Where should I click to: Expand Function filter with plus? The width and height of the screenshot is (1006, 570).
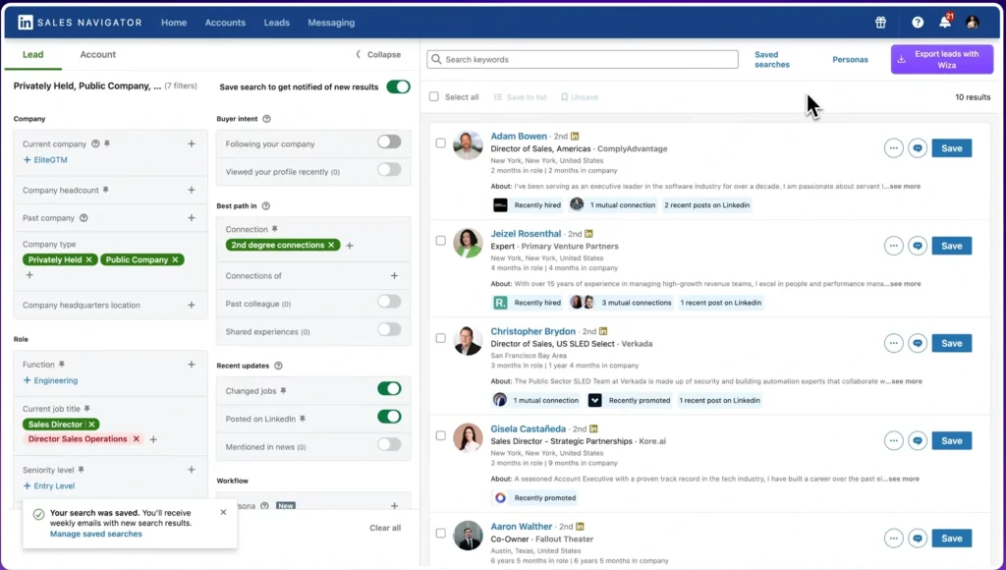coord(192,365)
